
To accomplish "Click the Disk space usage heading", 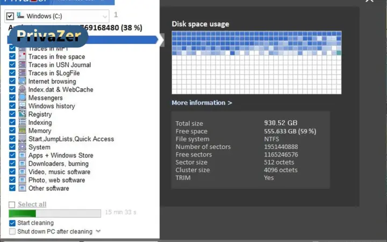I will click(x=200, y=24).
